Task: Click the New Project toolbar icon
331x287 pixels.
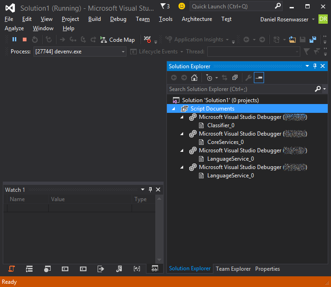Action: (276, 39)
